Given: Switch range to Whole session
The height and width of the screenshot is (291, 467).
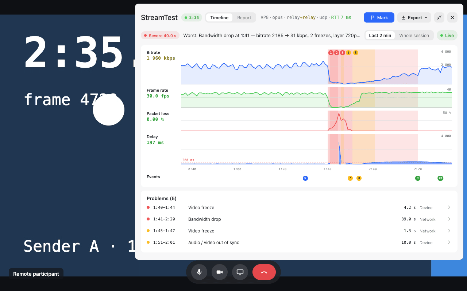Looking at the screenshot, I should pos(414,35).
